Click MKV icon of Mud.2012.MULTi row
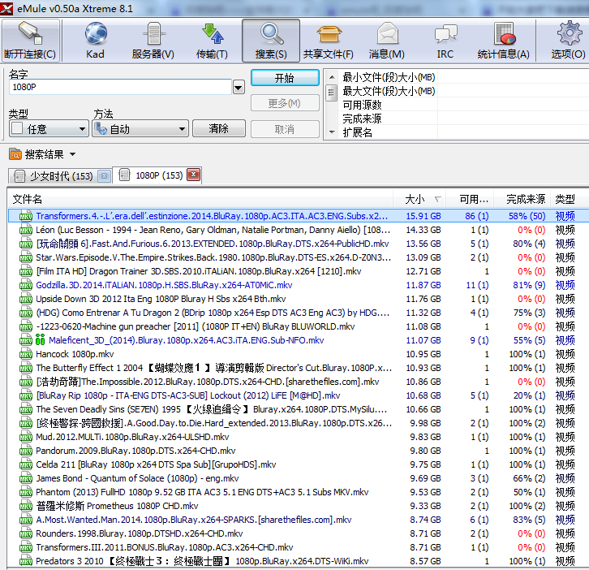 [x=25, y=437]
